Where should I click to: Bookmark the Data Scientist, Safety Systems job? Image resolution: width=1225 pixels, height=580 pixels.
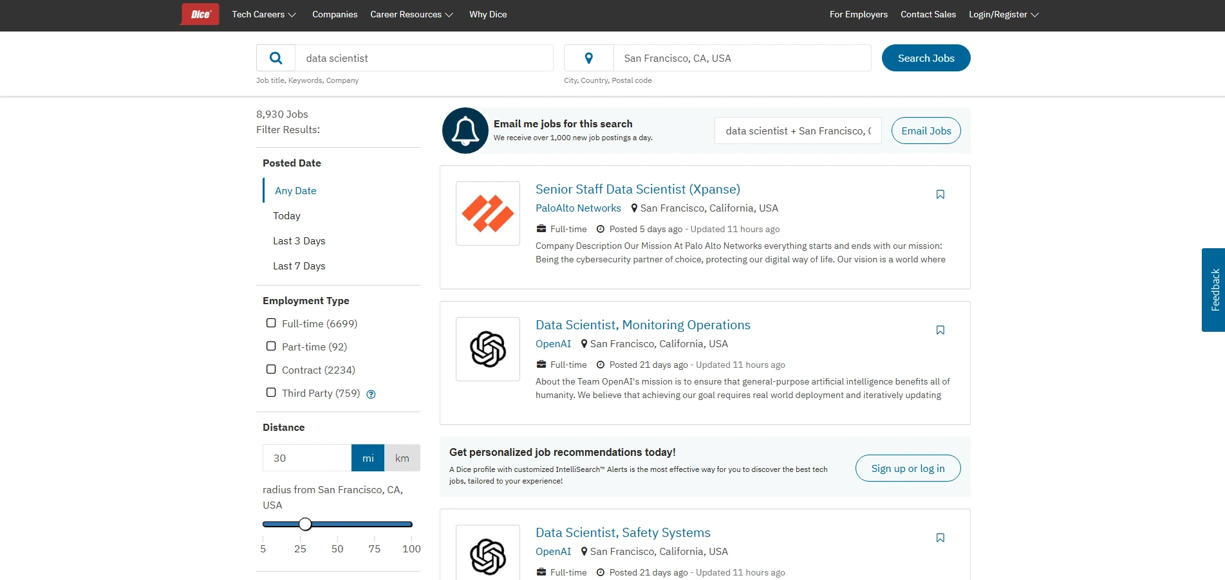pyautogui.click(x=940, y=538)
